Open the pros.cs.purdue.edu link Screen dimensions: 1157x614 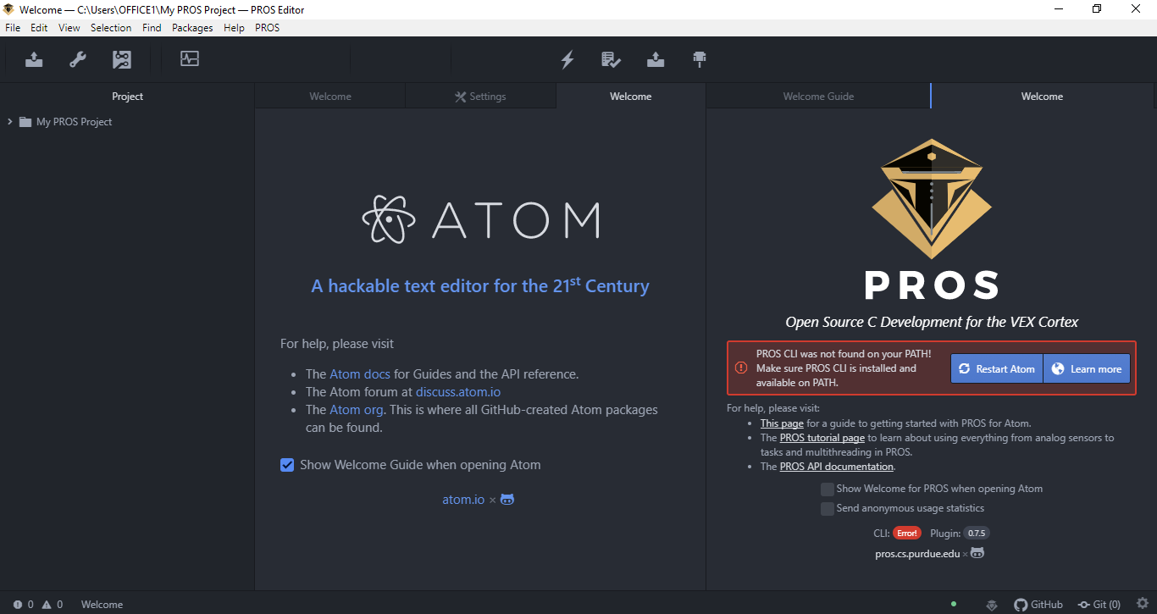tap(918, 554)
